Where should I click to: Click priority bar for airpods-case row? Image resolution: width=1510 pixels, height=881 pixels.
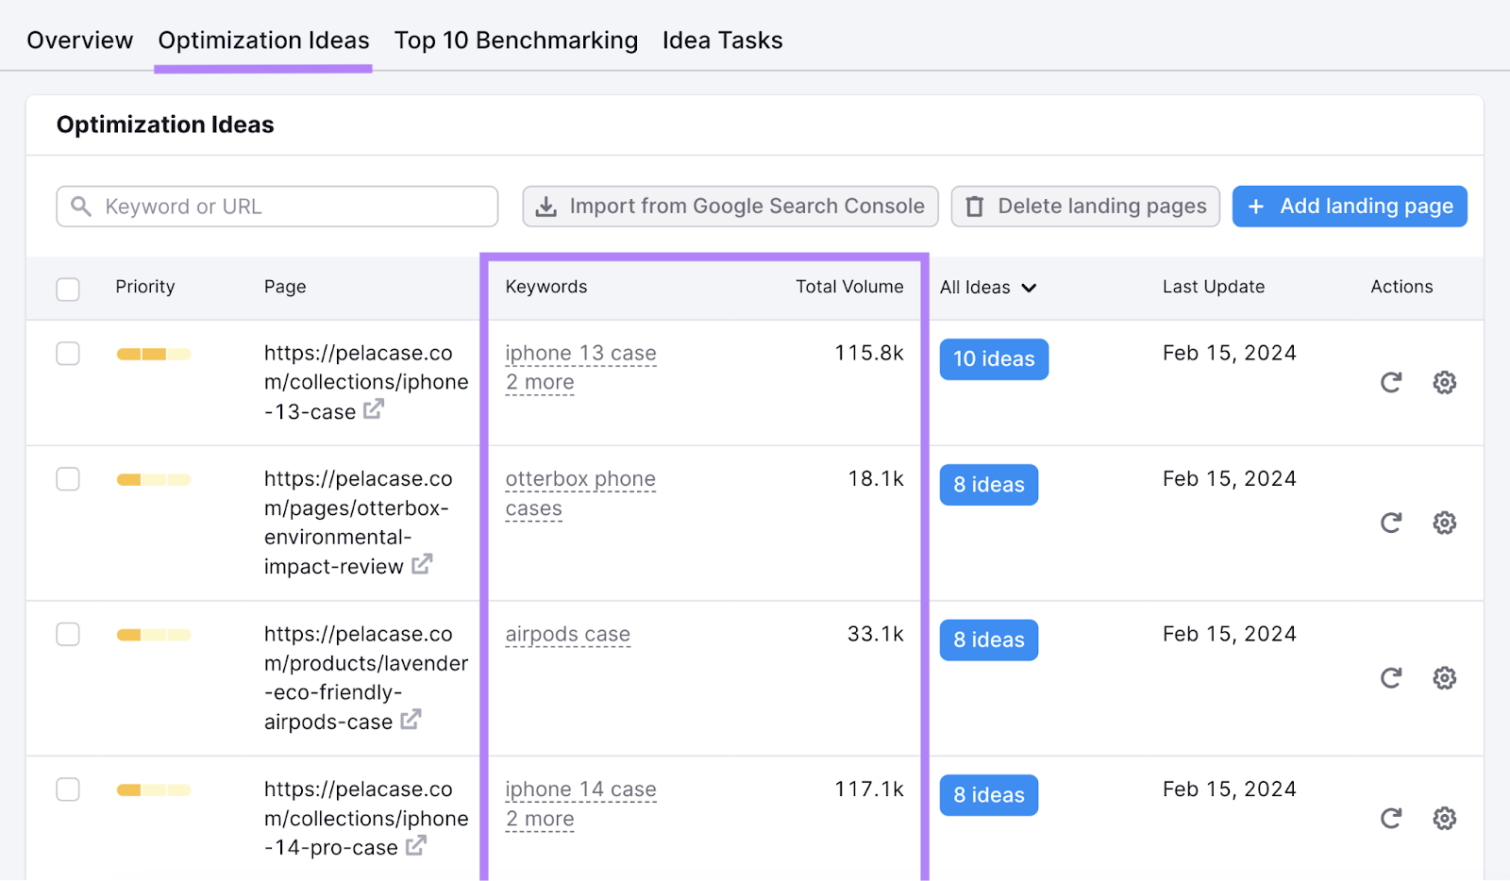point(154,635)
